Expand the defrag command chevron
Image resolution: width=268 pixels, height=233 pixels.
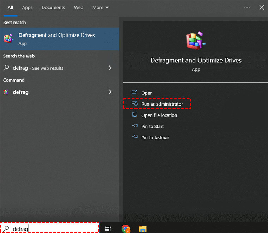[110, 92]
